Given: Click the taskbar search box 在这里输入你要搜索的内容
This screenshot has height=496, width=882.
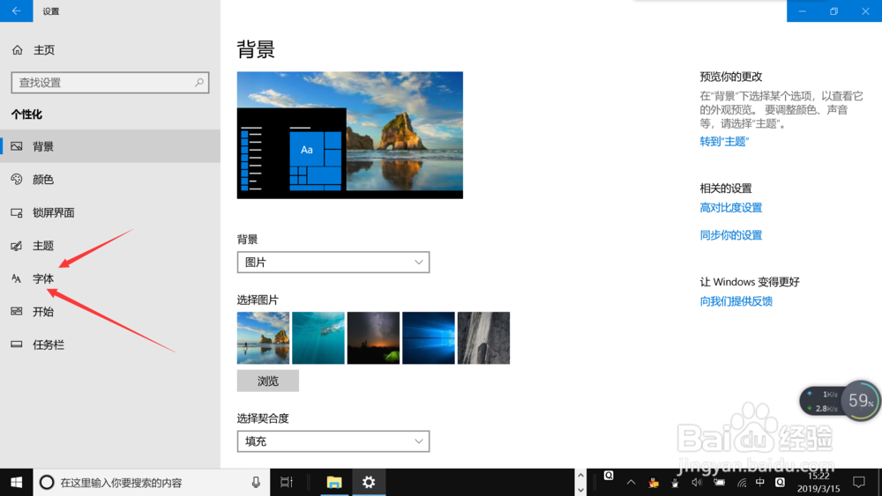Looking at the screenshot, I should tap(152, 483).
